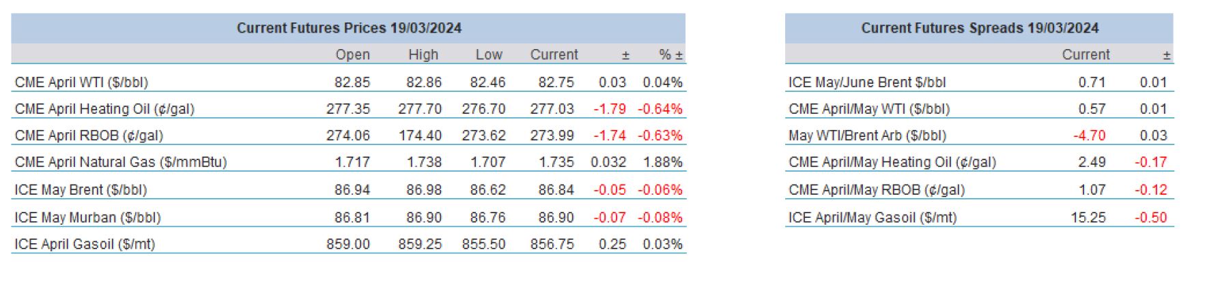Click the CME April/May Heating Oil spread label
This screenshot has width=1205, height=284.
pos(892,162)
